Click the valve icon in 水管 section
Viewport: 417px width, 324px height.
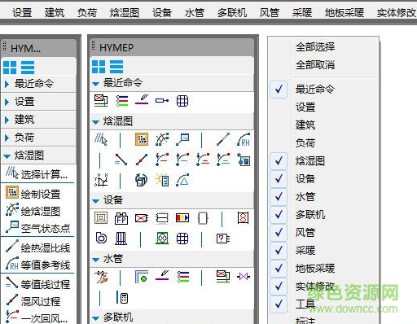[244, 277]
